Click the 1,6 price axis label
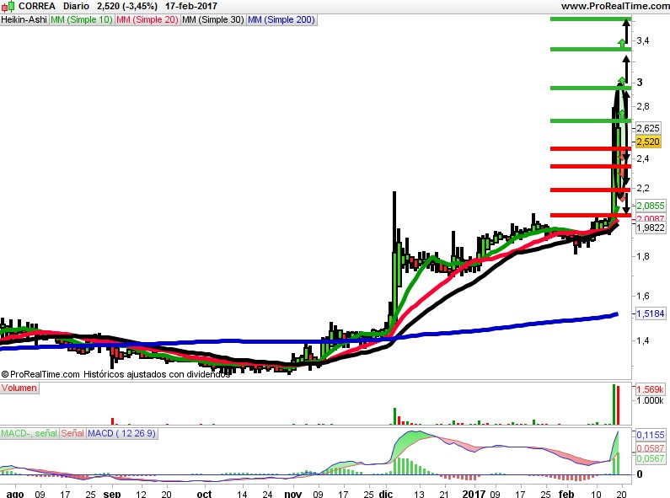The width and height of the screenshot is (670, 498). coord(643,296)
